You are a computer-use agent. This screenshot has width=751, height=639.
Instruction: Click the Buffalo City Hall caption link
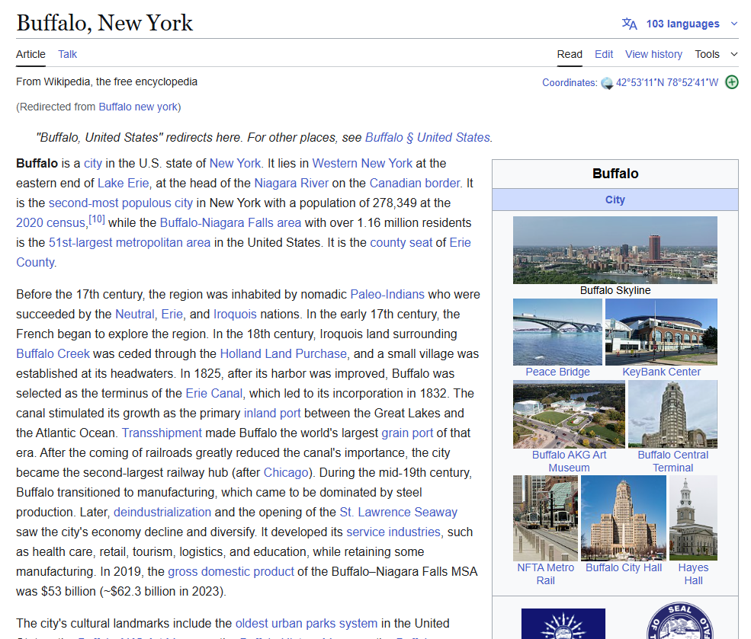624,567
